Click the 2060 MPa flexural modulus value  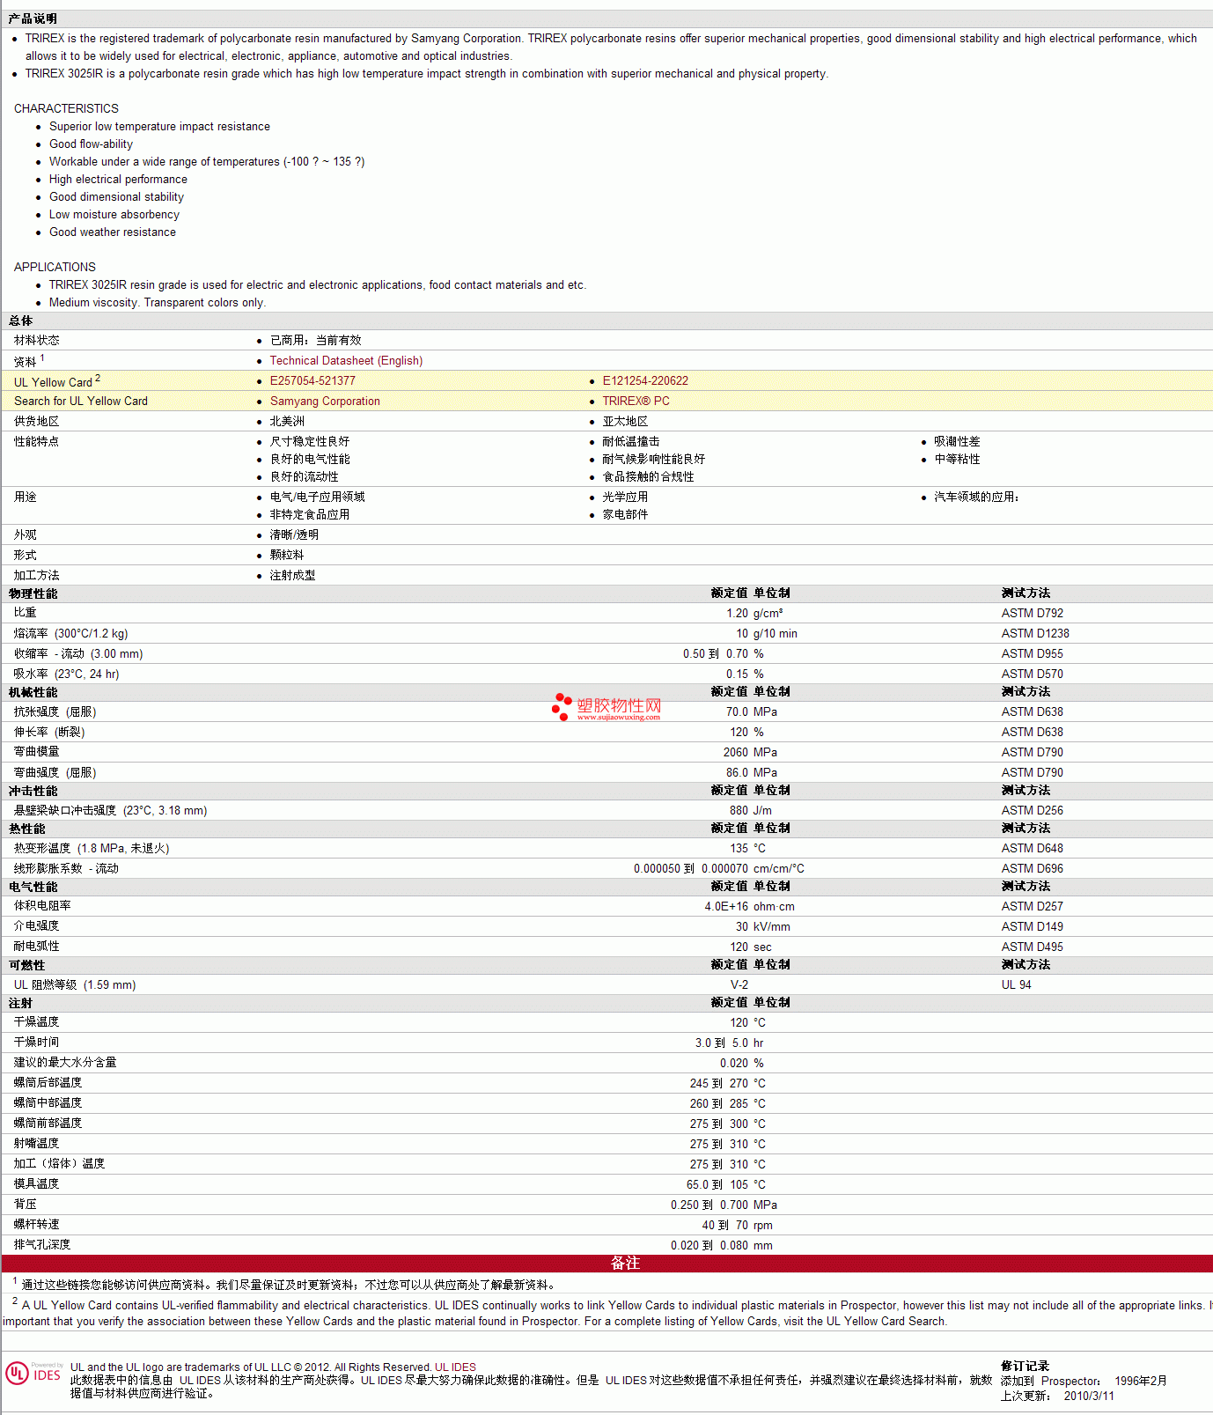pos(750,753)
